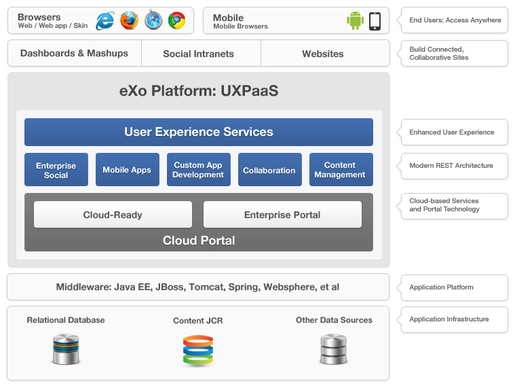
Task: Click the Content JCR colored rings icon
Action: click(198, 351)
